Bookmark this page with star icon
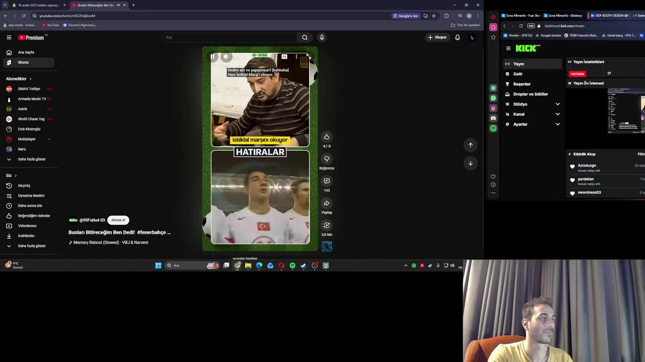Screen dimensions: 645x362 coord(434,16)
